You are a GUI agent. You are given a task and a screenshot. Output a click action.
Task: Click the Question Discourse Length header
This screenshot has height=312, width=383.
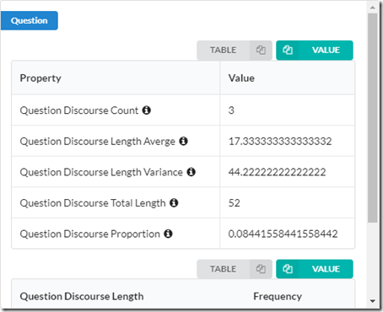pyautogui.click(x=82, y=296)
